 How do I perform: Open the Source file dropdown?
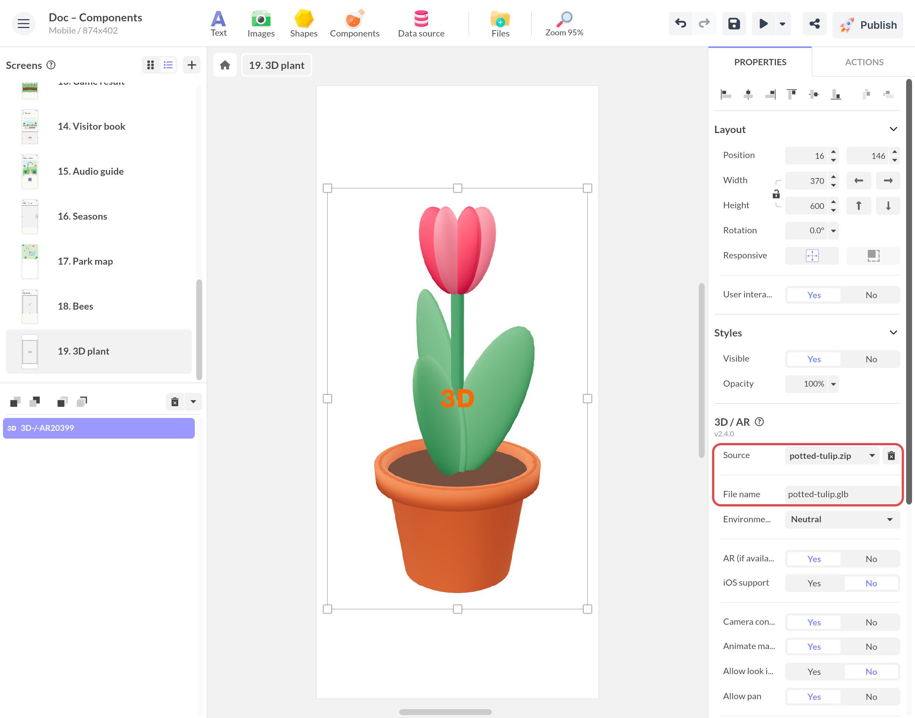pos(832,456)
